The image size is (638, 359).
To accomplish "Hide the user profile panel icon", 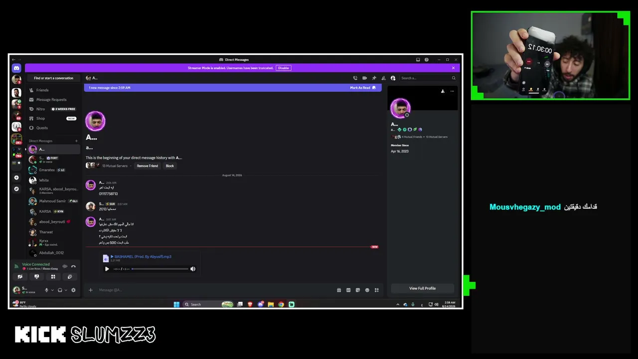I will tap(393, 78).
